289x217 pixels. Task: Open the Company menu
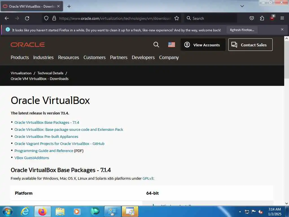pos(169,57)
